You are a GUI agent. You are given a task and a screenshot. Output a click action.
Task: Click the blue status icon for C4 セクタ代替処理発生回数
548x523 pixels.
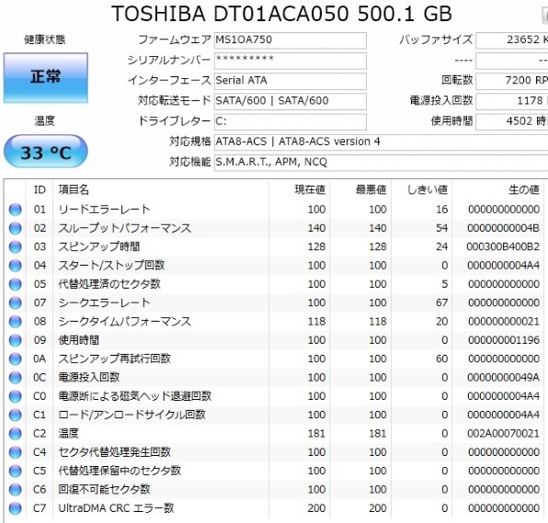(x=15, y=452)
